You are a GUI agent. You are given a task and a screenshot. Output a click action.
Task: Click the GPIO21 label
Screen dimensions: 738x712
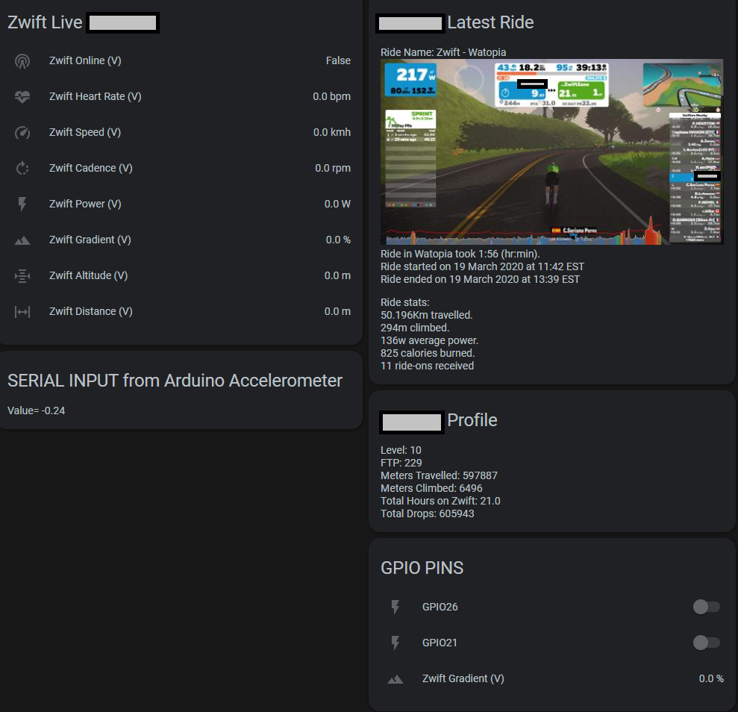[440, 643]
